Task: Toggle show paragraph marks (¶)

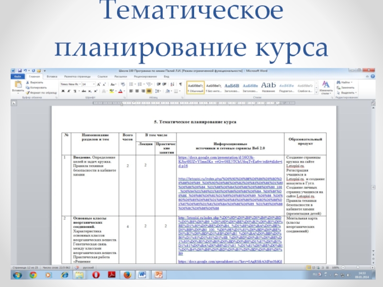Action: tap(180, 85)
